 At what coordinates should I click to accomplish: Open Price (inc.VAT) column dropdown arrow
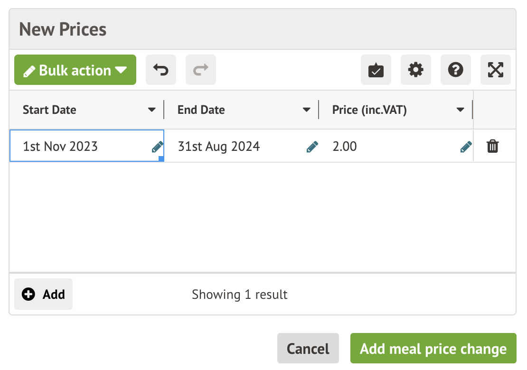point(460,110)
